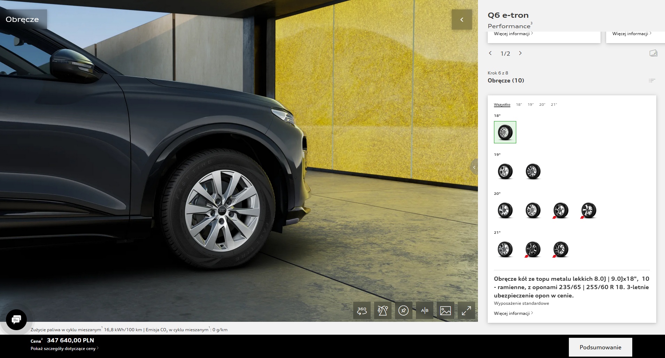Select the Wszystko wheel filter tab
The image size is (665, 358).
pyautogui.click(x=502, y=104)
